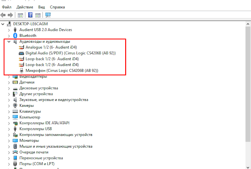
Task: Expand Audient USB 2.0 Audio Devices
Action: 9,30
